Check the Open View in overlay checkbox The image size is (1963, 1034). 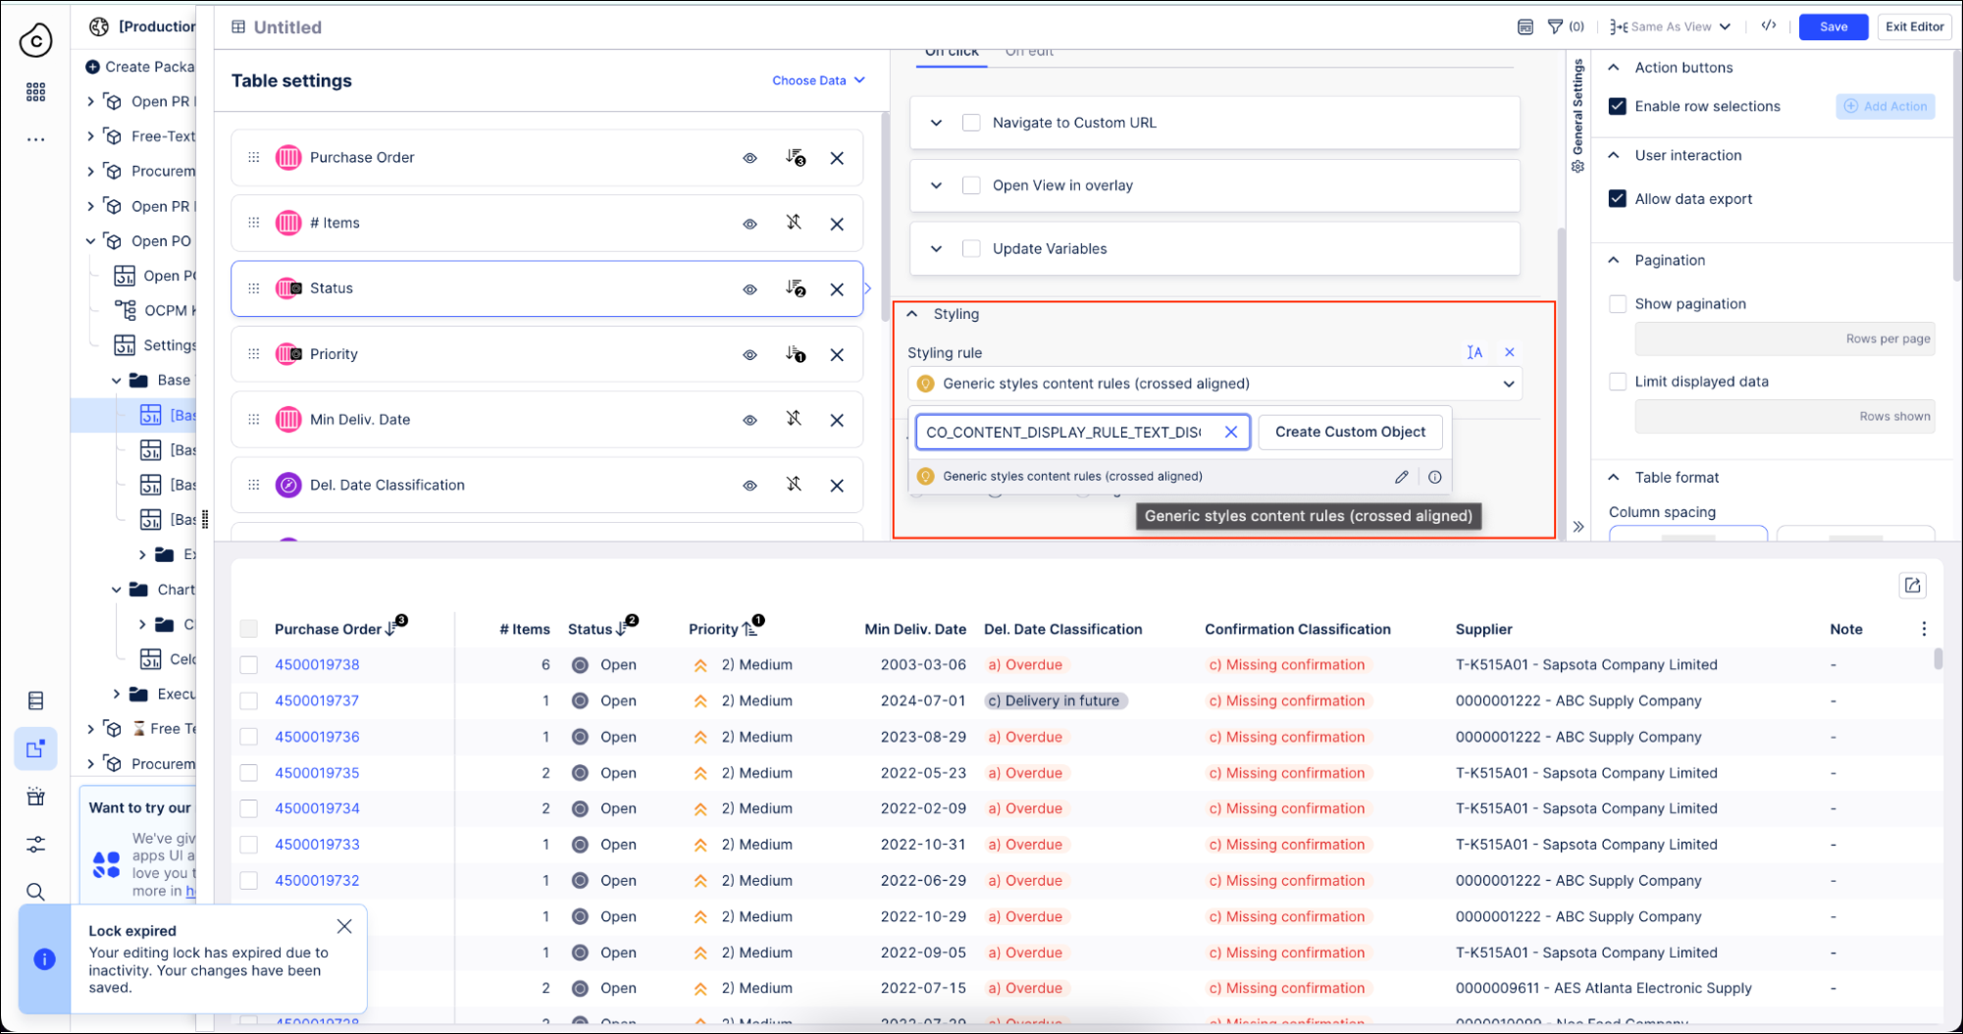(x=971, y=185)
